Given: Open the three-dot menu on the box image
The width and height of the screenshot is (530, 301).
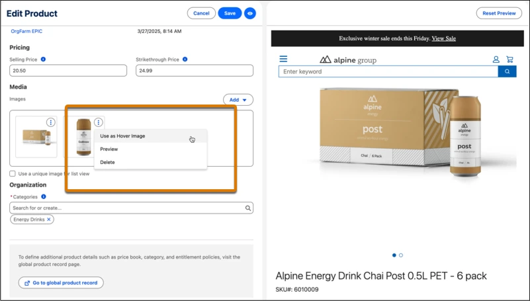Looking at the screenshot, I should click(x=51, y=122).
